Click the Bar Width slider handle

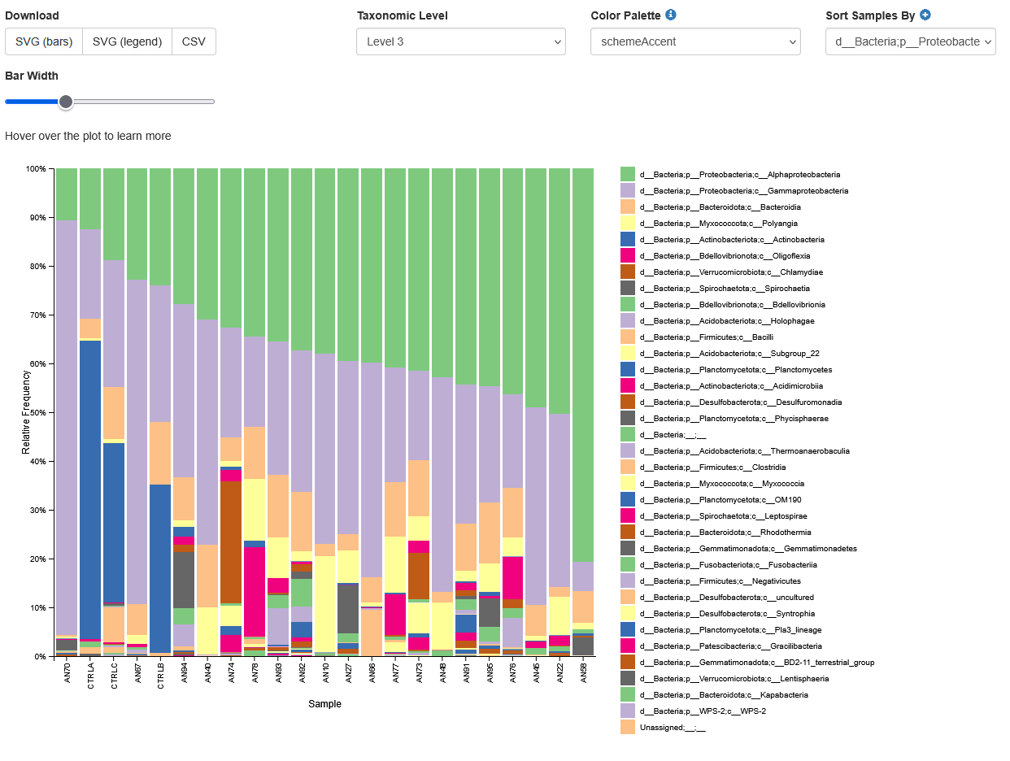pyautogui.click(x=66, y=102)
